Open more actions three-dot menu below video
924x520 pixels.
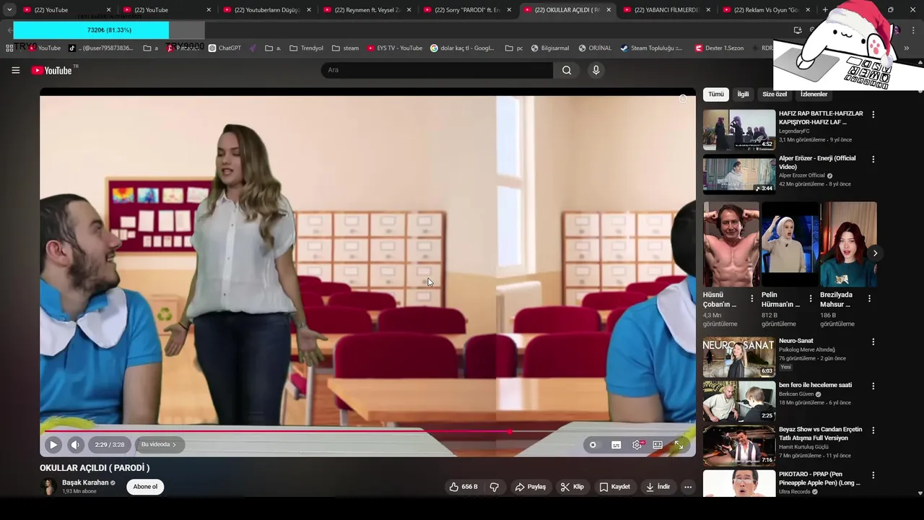coord(688,487)
